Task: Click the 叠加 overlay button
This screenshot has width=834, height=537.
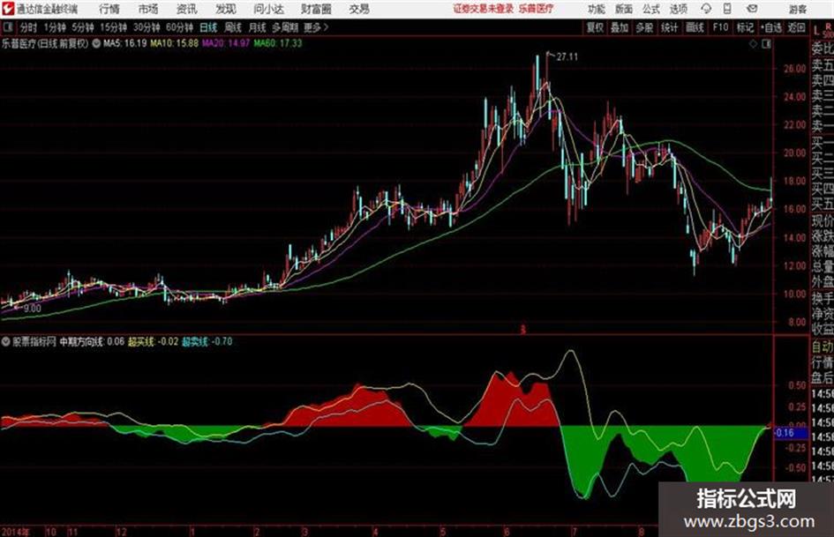Action: click(620, 27)
